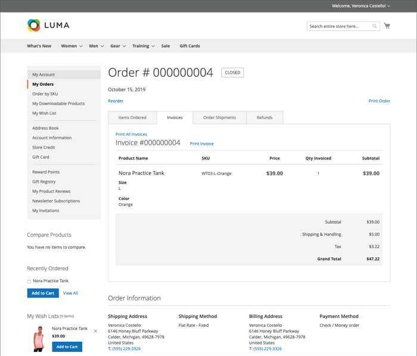Click the Tax value $3.22
The width and height of the screenshot is (417, 356).
[x=374, y=246]
